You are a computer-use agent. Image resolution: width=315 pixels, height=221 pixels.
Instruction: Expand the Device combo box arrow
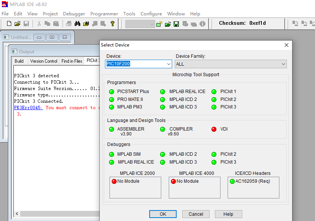[168, 64]
